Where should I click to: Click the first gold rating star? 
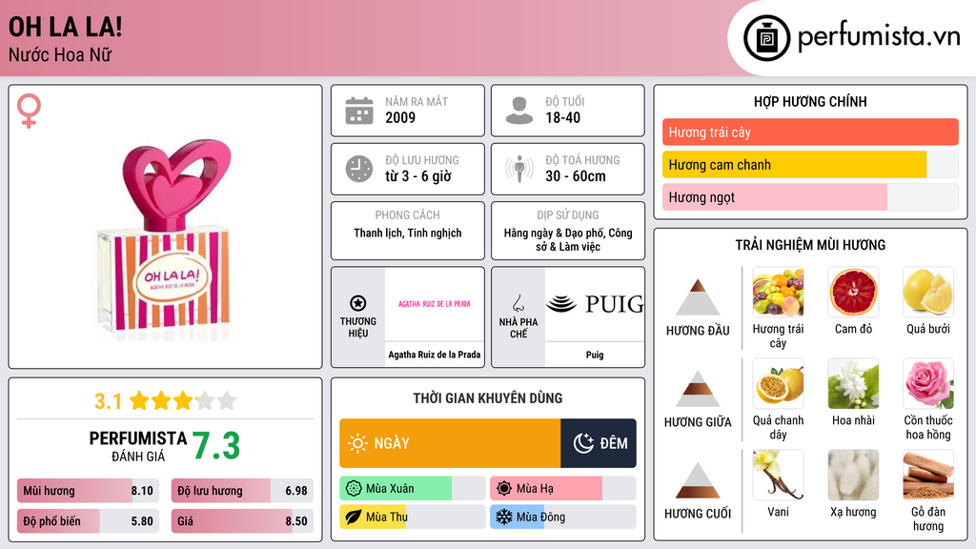139,400
